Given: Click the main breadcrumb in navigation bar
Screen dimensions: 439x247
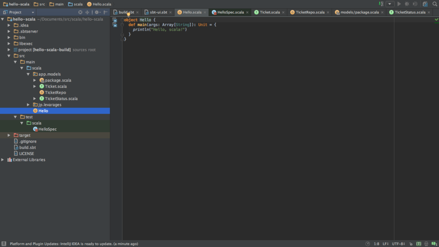Looking at the screenshot, I should (x=57, y=4).
